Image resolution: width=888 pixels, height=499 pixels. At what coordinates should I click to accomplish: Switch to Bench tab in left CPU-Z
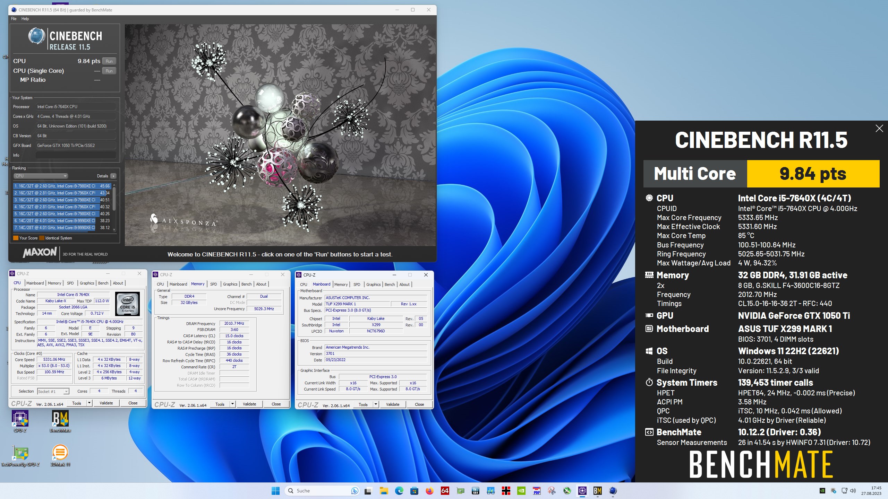tap(103, 283)
